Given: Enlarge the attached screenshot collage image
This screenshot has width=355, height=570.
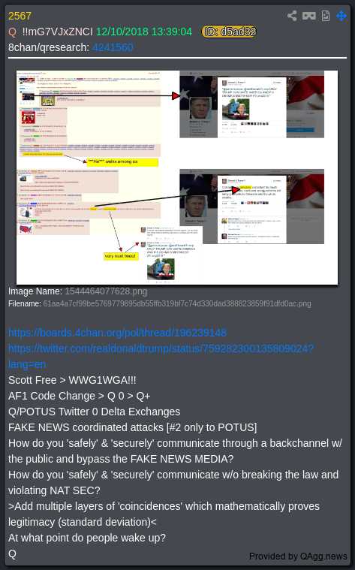Looking at the screenshot, I should click(177, 177).
